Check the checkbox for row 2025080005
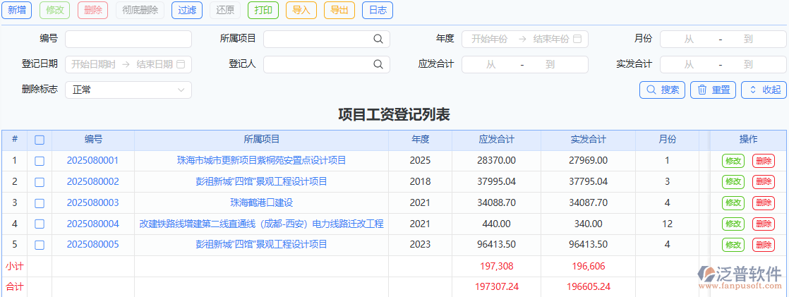The image size is (789, 297). [40, 245]
